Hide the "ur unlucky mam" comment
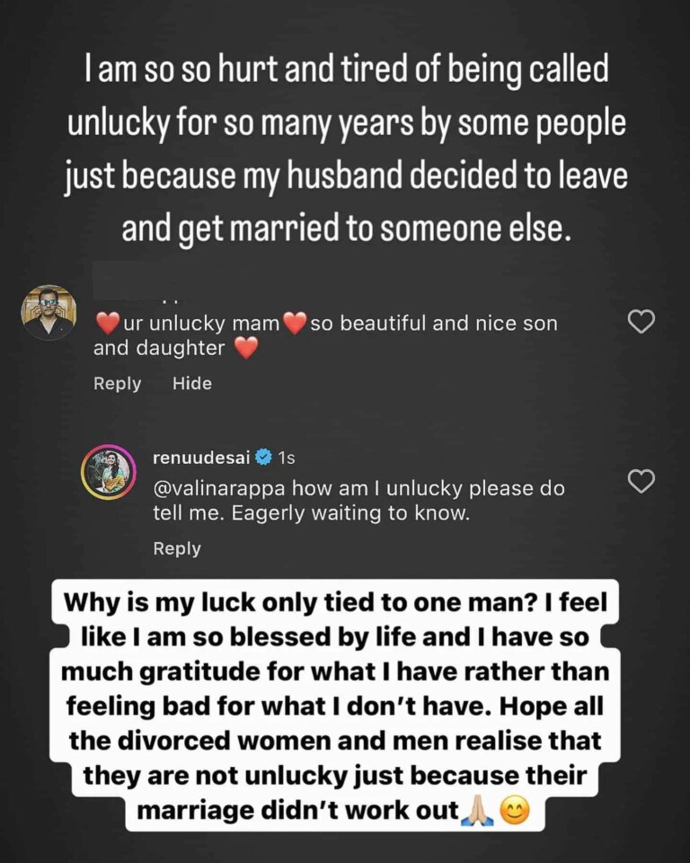Viewport: 690px width, 863px height. coord(192,383)
